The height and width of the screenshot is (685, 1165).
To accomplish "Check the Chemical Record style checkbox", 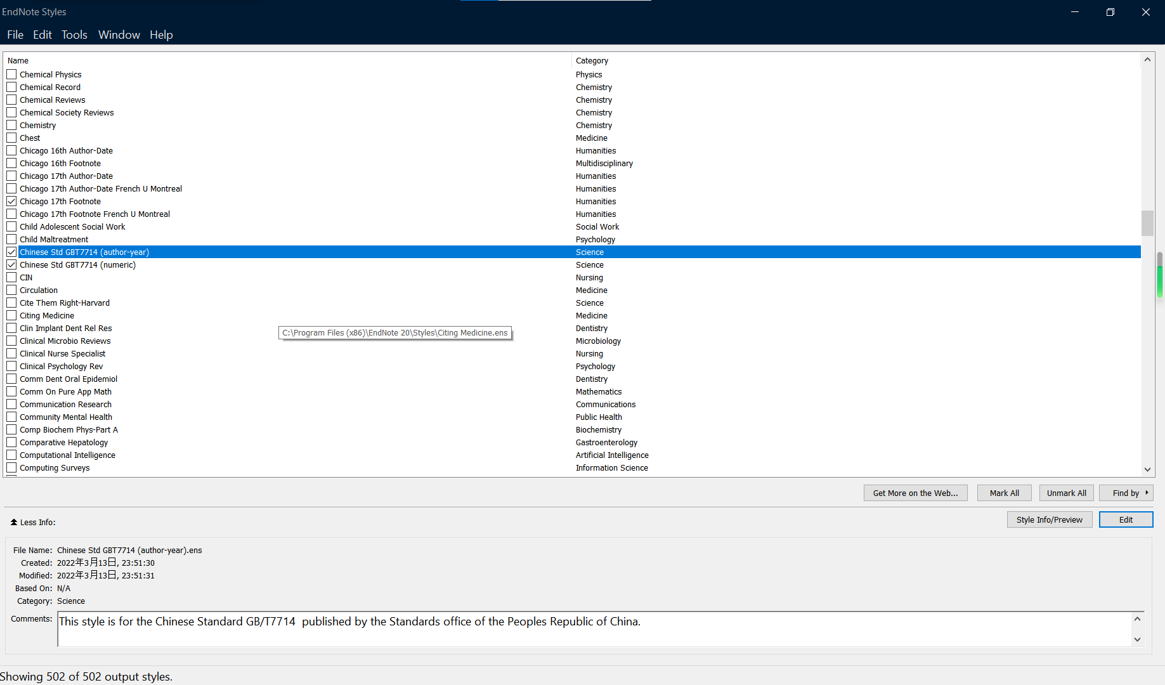I will coord(11,87).
